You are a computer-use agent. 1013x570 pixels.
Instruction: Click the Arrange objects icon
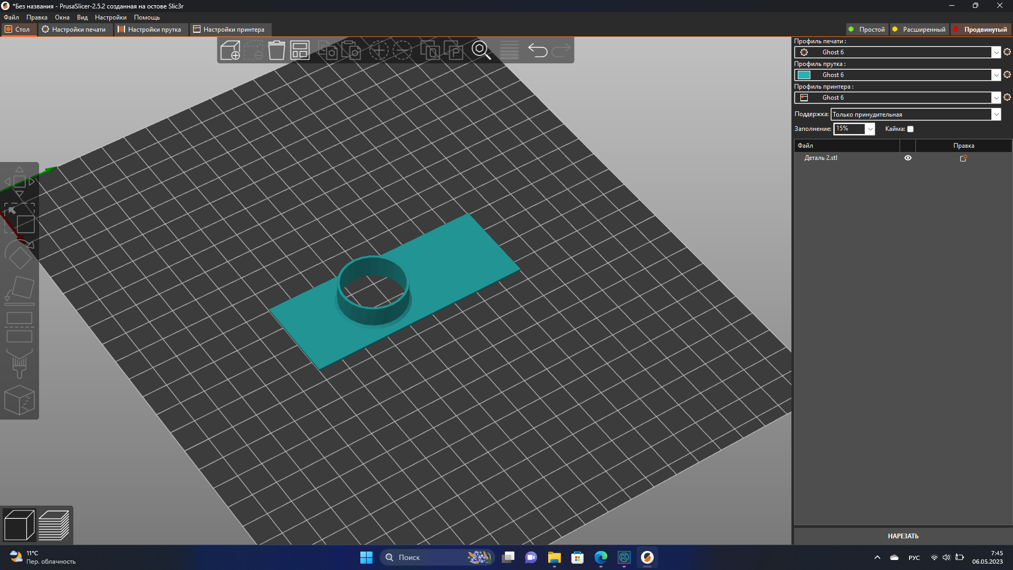tap(300, 51)
